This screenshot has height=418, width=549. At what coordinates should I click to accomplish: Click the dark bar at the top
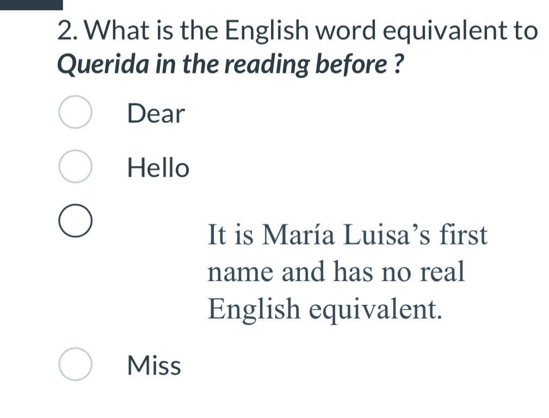tap(30, 4)
